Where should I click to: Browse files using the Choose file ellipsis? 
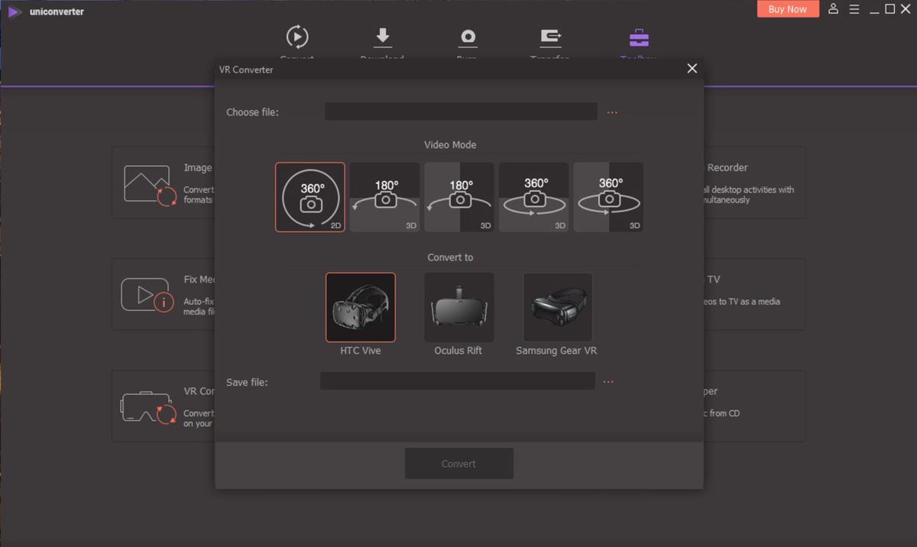[x=612, y=112]
